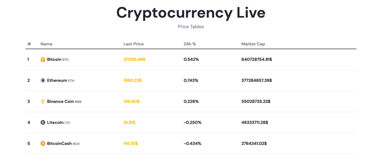The image size is (373, 166).
Task: Select the Binance Coin name
Action: 60,101
